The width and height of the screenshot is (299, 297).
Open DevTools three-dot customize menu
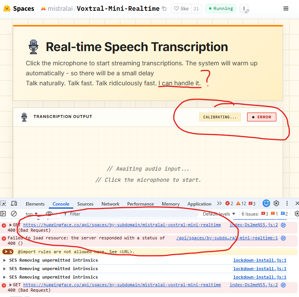coord(287,203)
